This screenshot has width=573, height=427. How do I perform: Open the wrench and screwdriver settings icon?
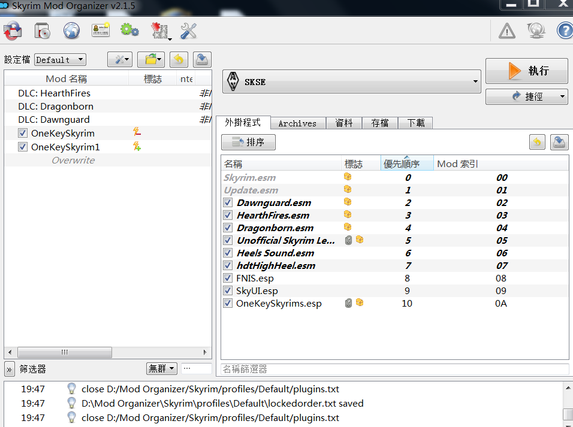tap(189, 31)
